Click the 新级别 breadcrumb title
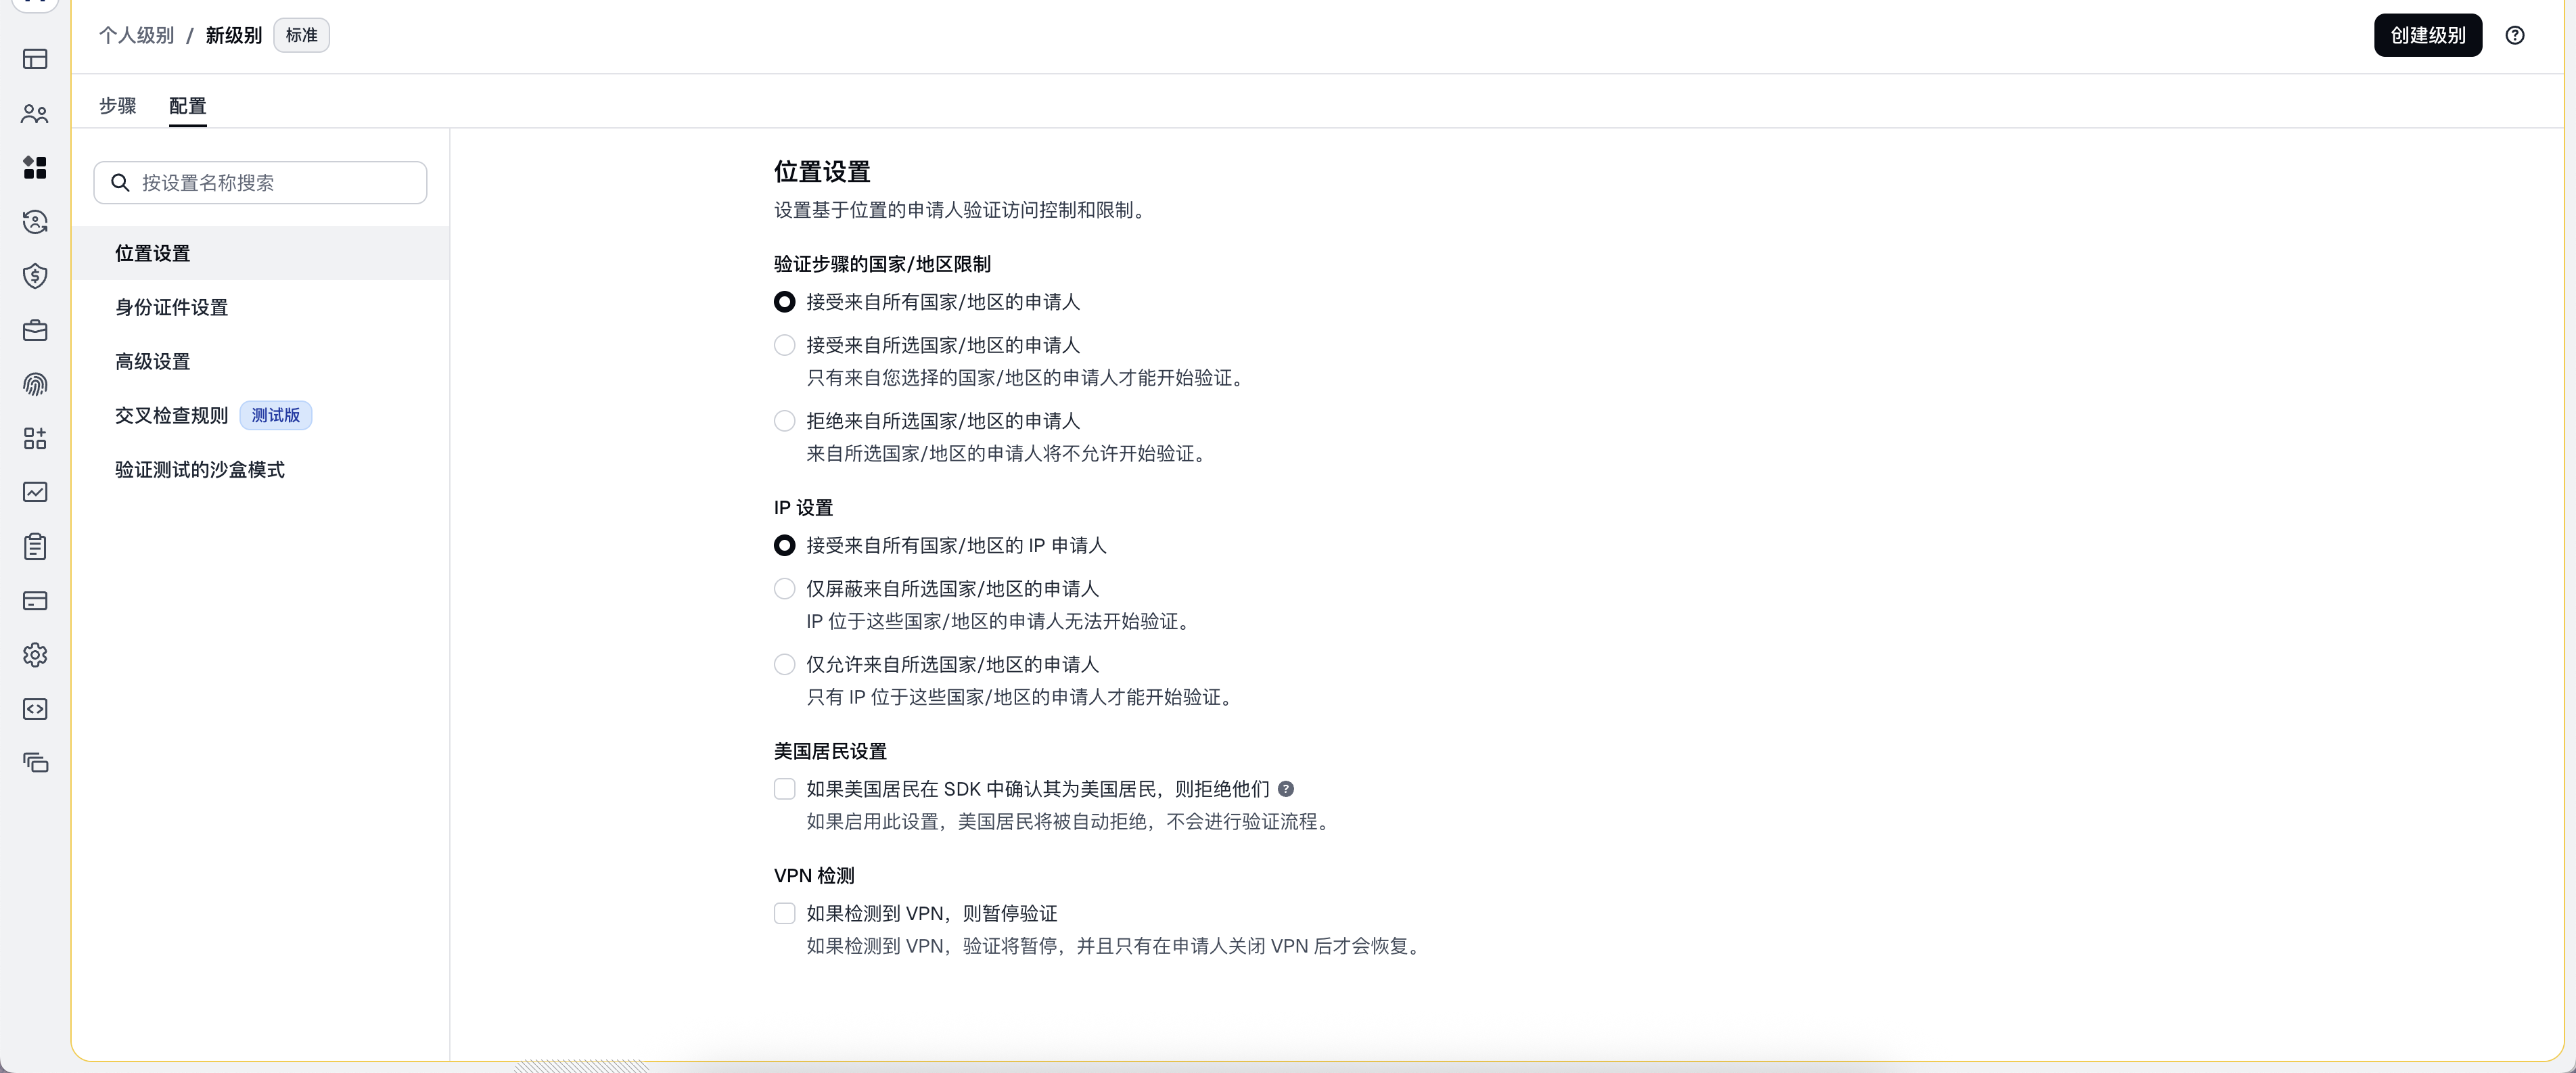 coord(234,36)
